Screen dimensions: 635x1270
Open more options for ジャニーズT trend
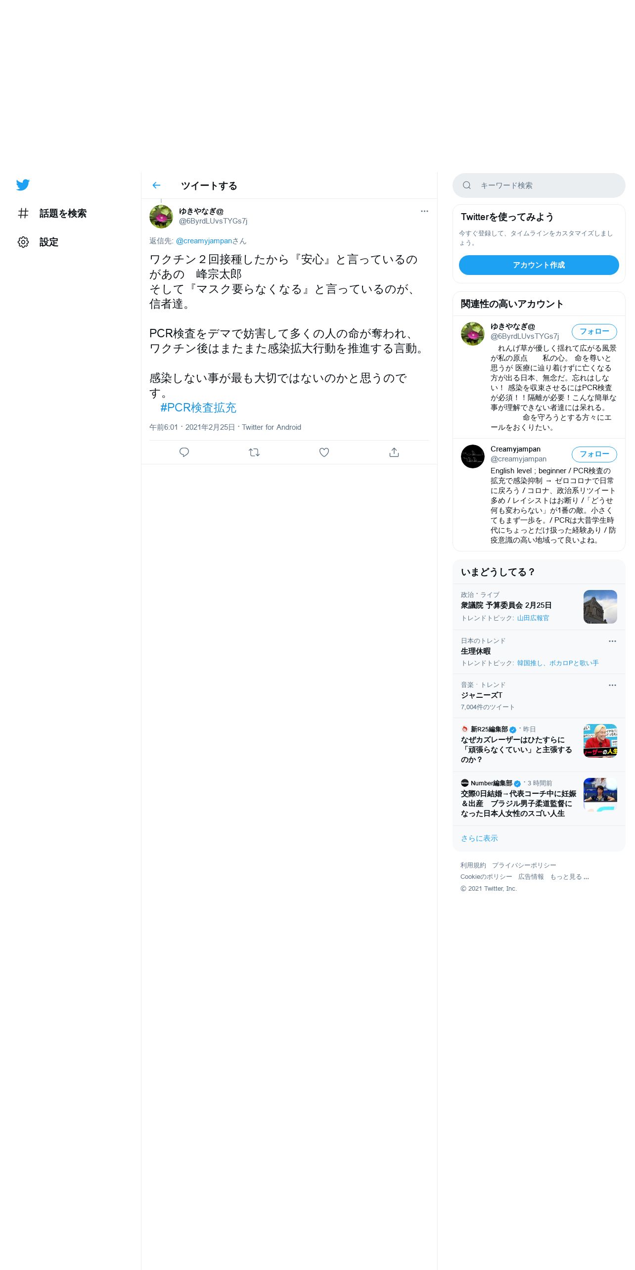(612, 685)
